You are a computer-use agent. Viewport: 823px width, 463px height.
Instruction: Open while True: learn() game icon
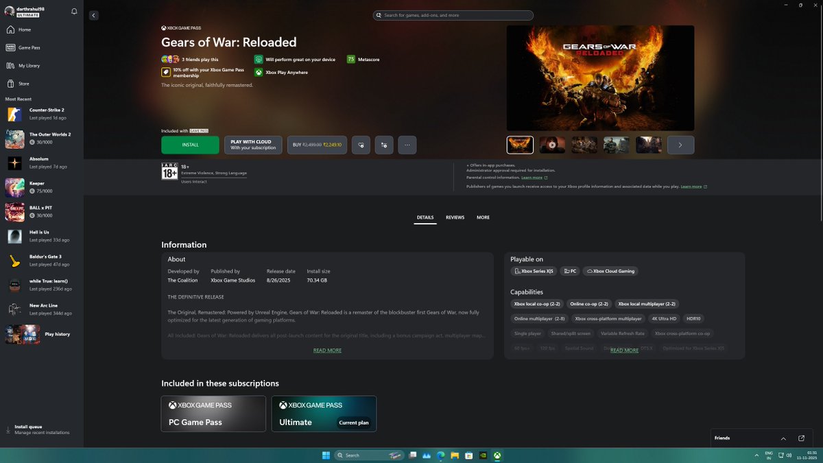click(x=15, y=285)
